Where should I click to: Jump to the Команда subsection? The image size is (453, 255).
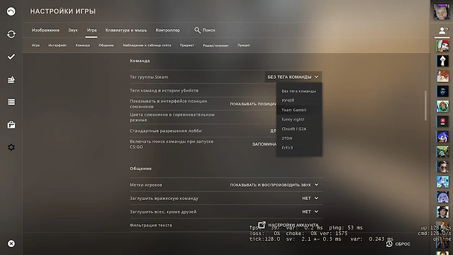point(83,45)
